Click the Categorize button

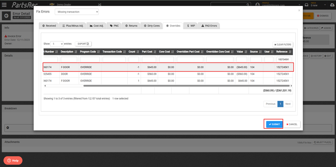[x=312, y=28]
